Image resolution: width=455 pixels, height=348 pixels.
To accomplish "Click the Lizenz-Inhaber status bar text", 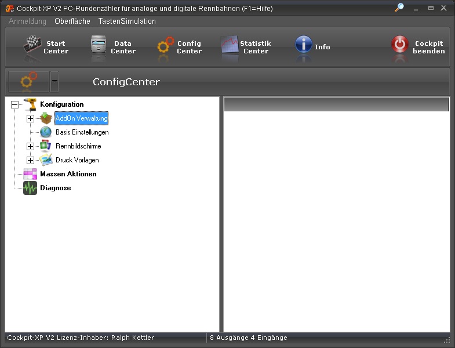I will 81,338.
